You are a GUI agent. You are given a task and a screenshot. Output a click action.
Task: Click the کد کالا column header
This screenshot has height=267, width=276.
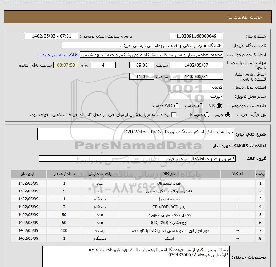pos(238,174)
